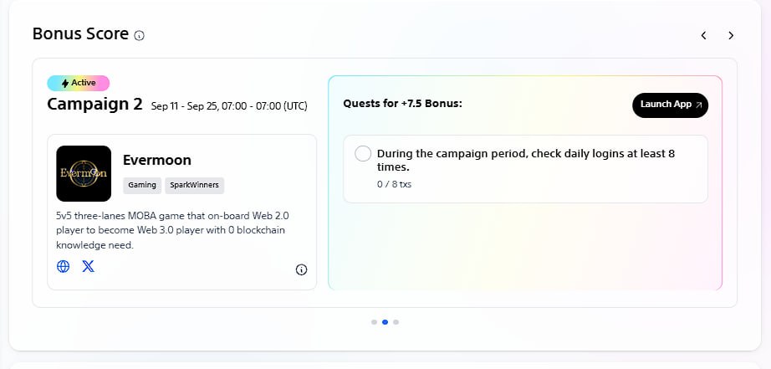Jump to the third carousel page dot

coord(396,322)
